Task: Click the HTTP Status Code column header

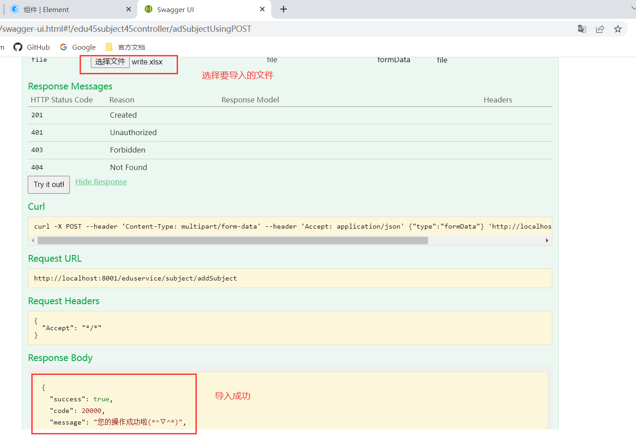Action: (62, 100)
